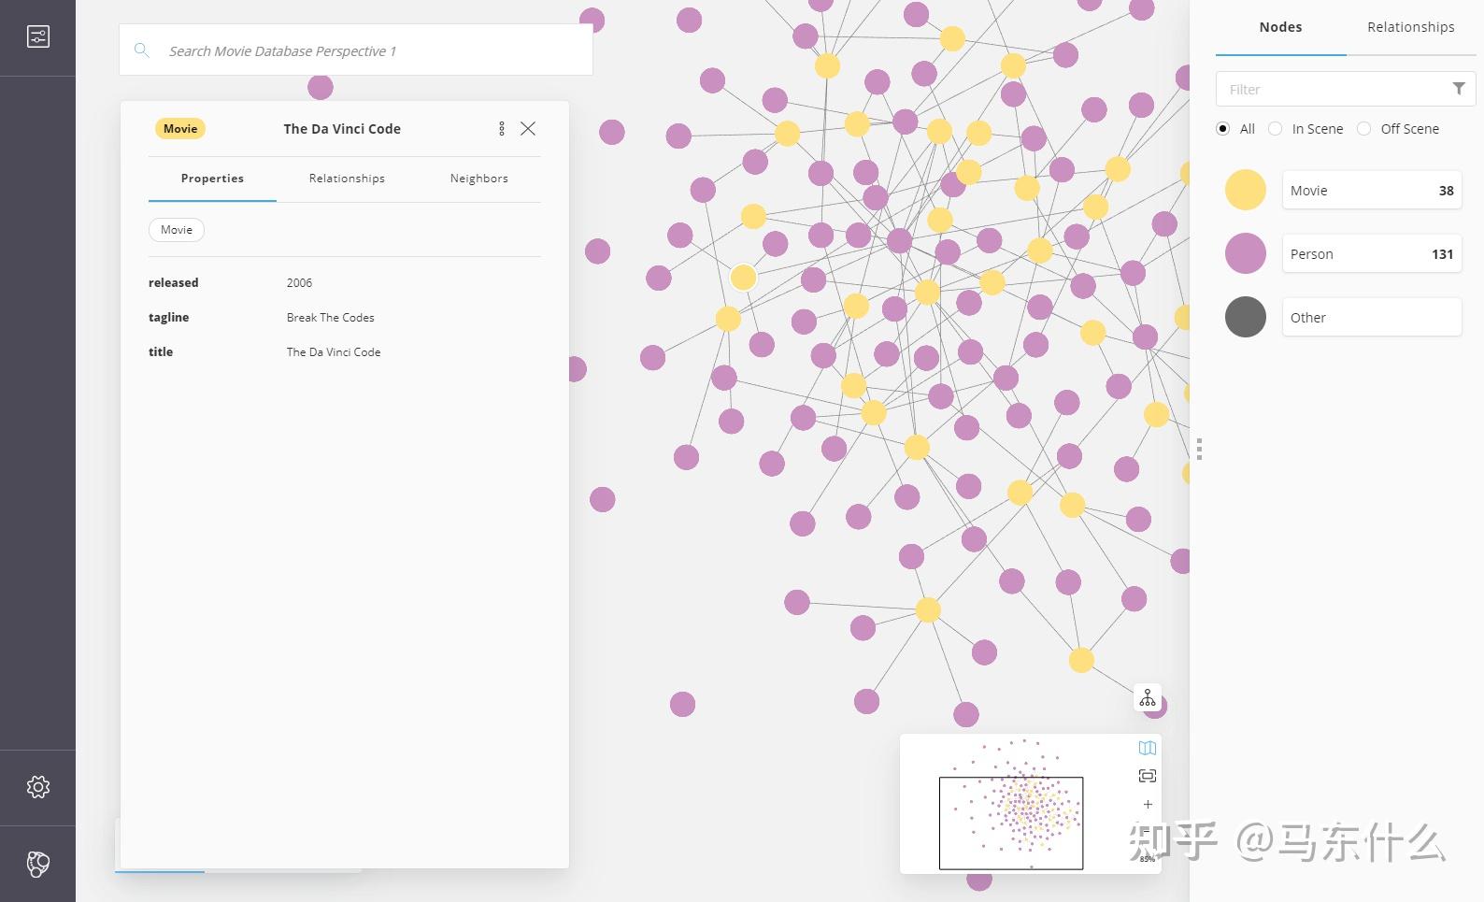The height and width of the screenshot is (902, 1484).
Task: Click the fit-to-screen icon
Action: coord(1148,776)
